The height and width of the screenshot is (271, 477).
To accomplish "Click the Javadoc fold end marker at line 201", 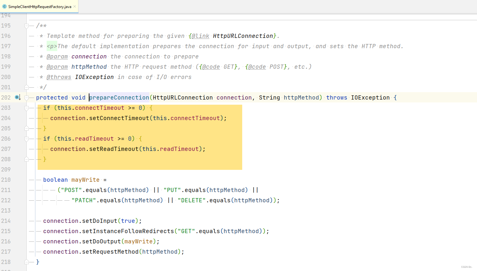I will click(x=26, y=87).
